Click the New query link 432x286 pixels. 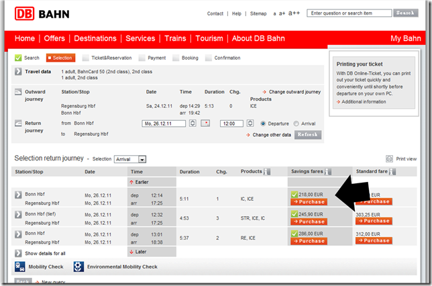[53, 282]
